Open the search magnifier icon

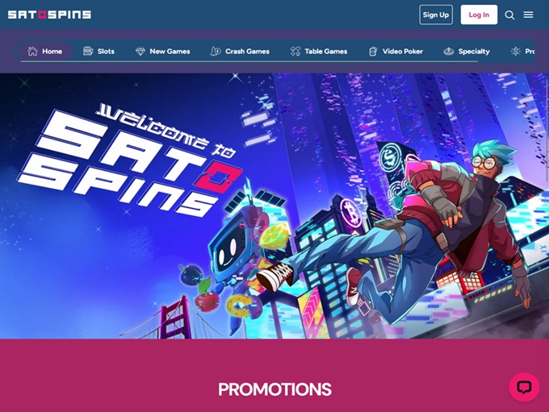[x=509, y=15]
